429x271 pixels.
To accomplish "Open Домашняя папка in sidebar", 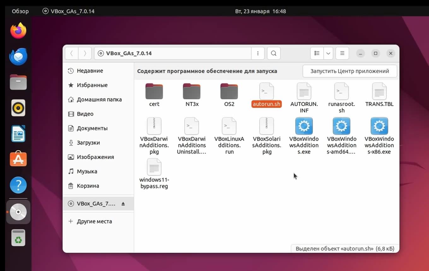I will pos(98,99).
